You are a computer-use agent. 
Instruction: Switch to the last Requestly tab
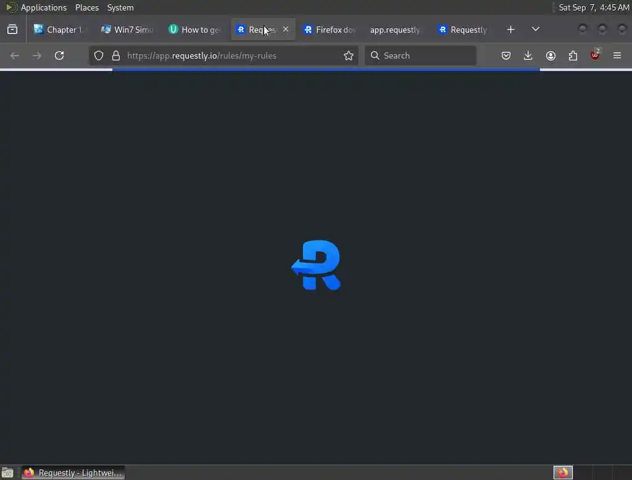coord(463,30)
